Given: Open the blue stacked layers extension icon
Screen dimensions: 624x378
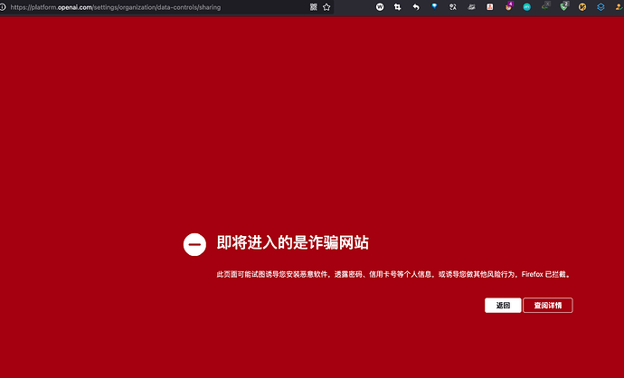Looking at the screenshot, I should tap(600, 7).
